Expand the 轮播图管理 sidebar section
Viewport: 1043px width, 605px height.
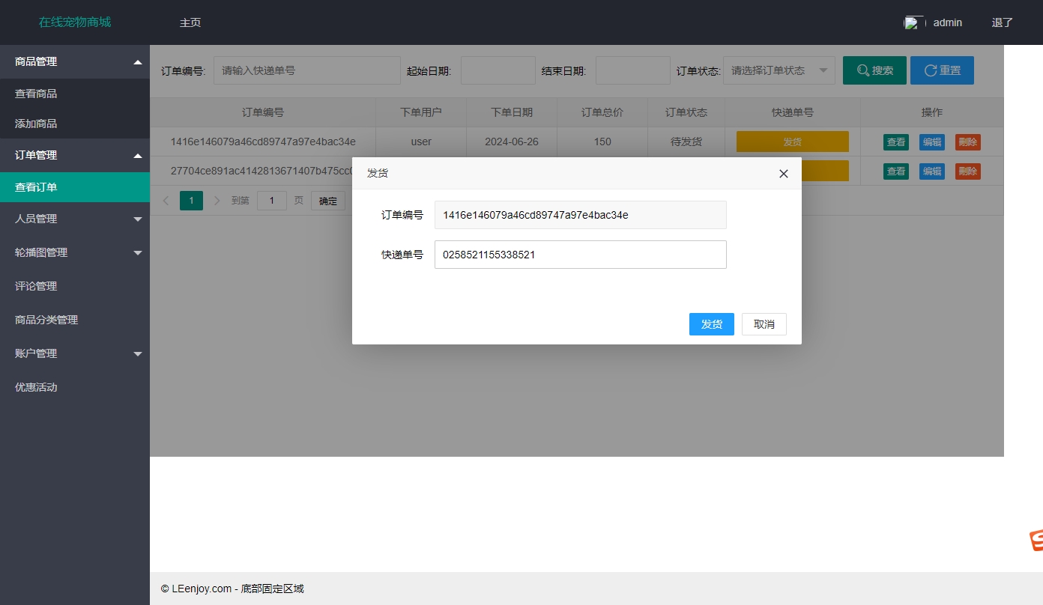[75, 252]
